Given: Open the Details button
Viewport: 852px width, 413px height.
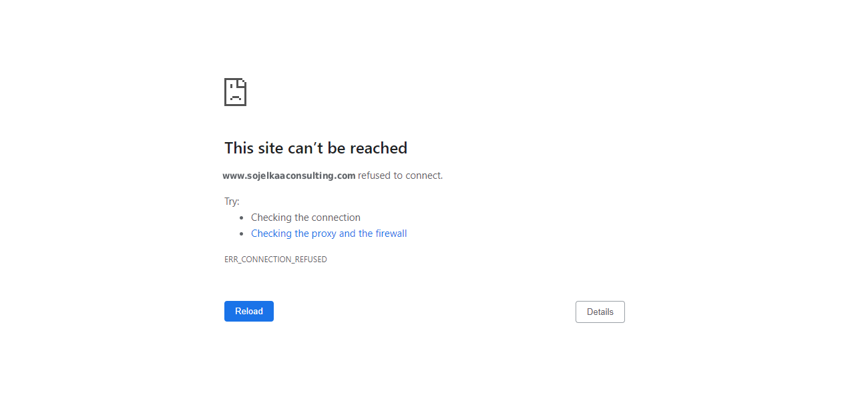Looking at the screenshot, I should click(600, 312).
